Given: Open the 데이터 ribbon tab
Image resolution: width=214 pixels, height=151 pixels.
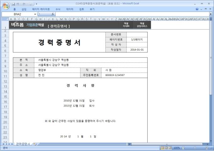Looking at the screenshot, I should 70,9.
